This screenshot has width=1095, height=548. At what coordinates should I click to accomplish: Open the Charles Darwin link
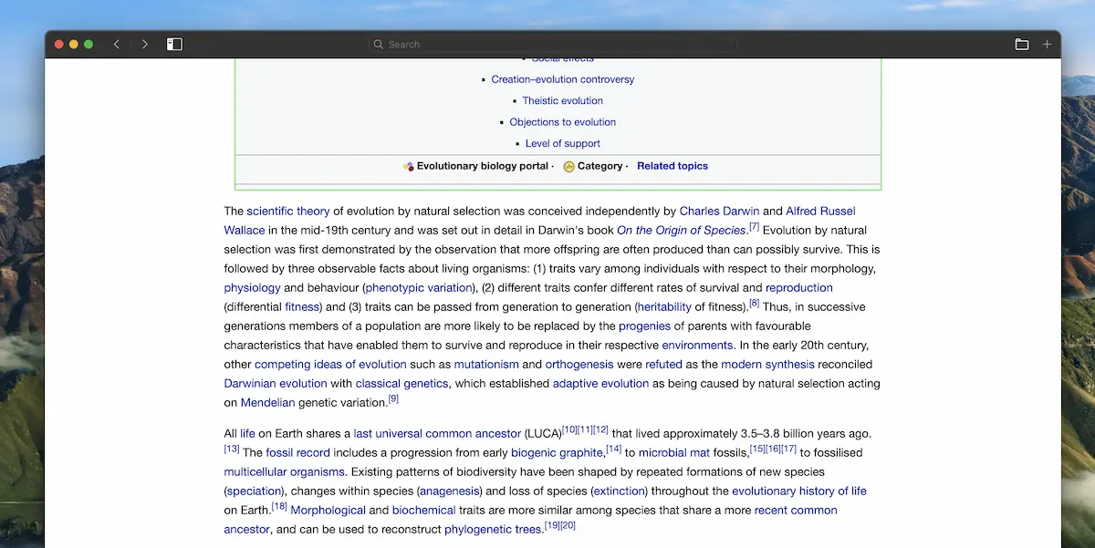point(718,211)
